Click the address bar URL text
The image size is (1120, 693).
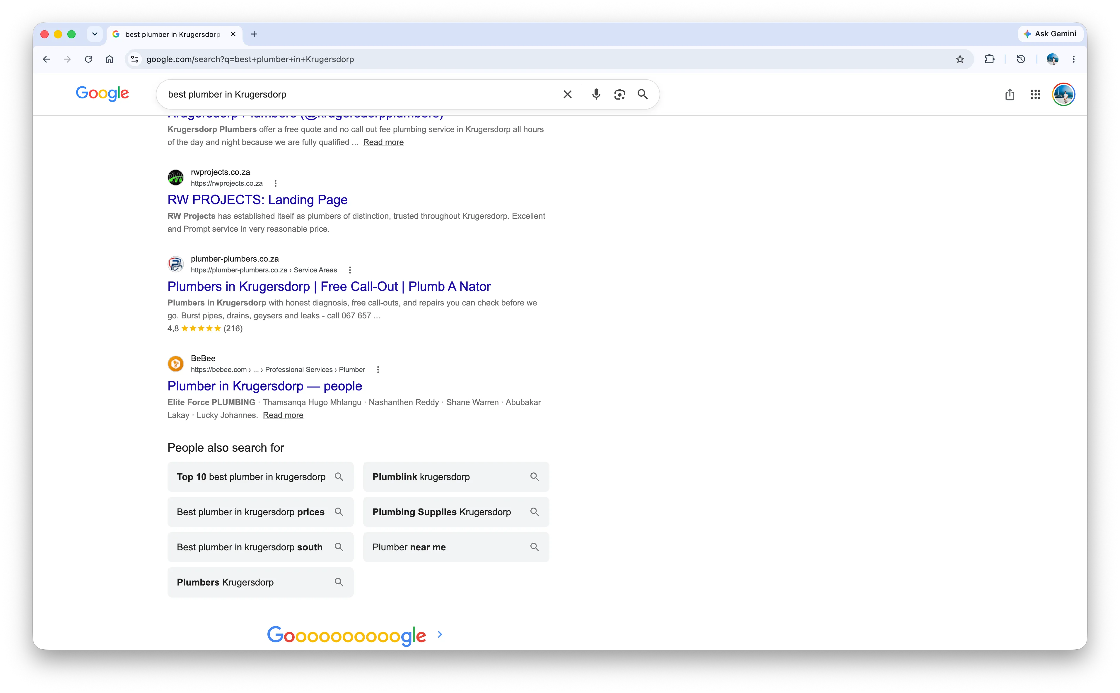(250, 59)
